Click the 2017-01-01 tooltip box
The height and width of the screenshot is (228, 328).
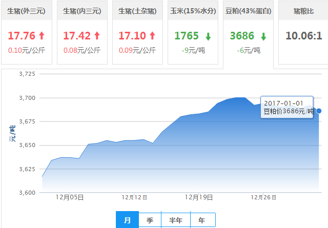(x=287, y=107)
